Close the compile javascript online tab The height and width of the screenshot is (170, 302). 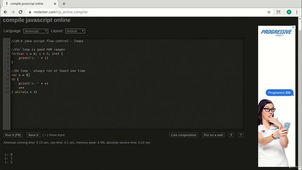click(x=55, y=4)
